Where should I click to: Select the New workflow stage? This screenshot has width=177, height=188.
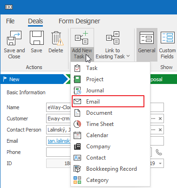(34, 79)
